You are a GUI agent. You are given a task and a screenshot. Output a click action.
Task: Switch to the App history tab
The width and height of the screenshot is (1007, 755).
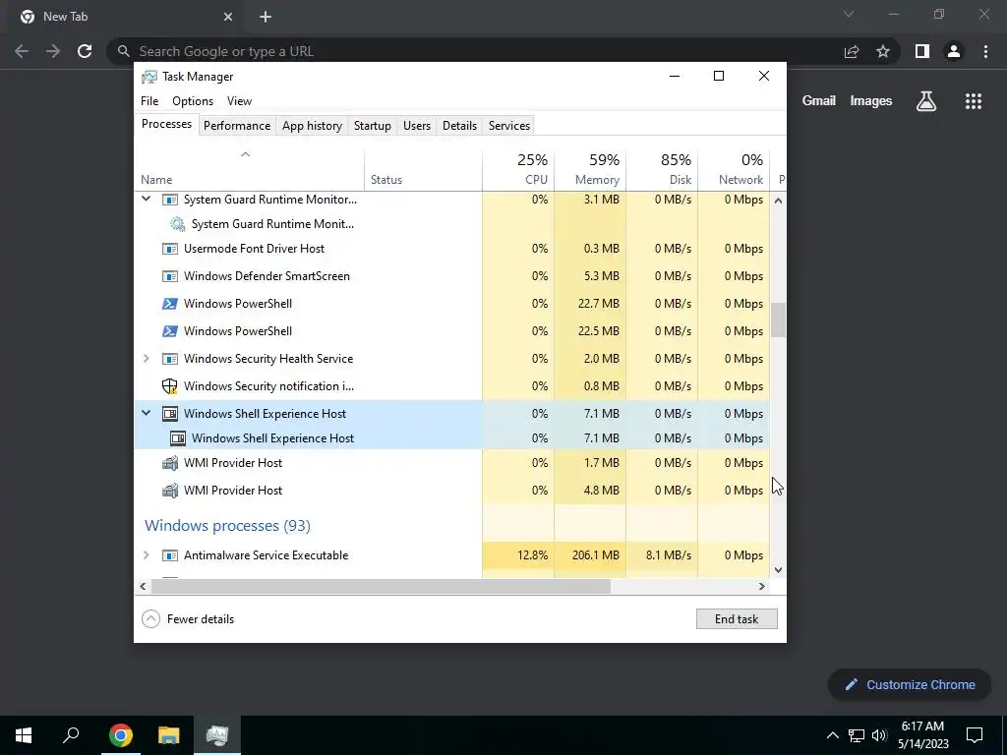pos(312,126)
